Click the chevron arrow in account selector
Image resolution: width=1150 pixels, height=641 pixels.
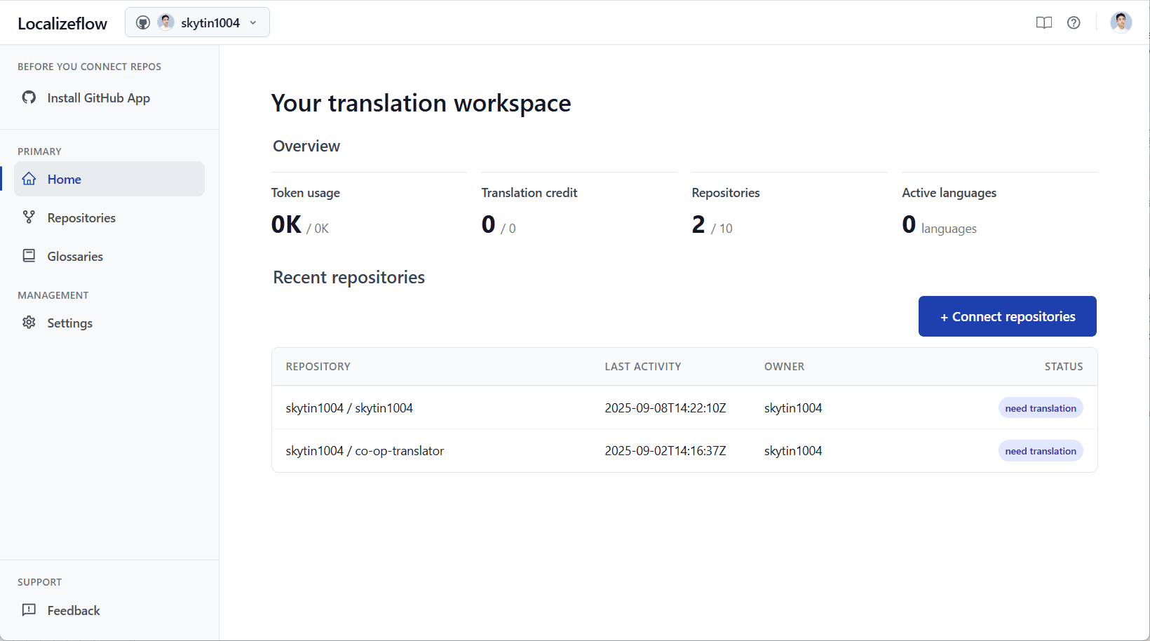click(x=253, y=23)
